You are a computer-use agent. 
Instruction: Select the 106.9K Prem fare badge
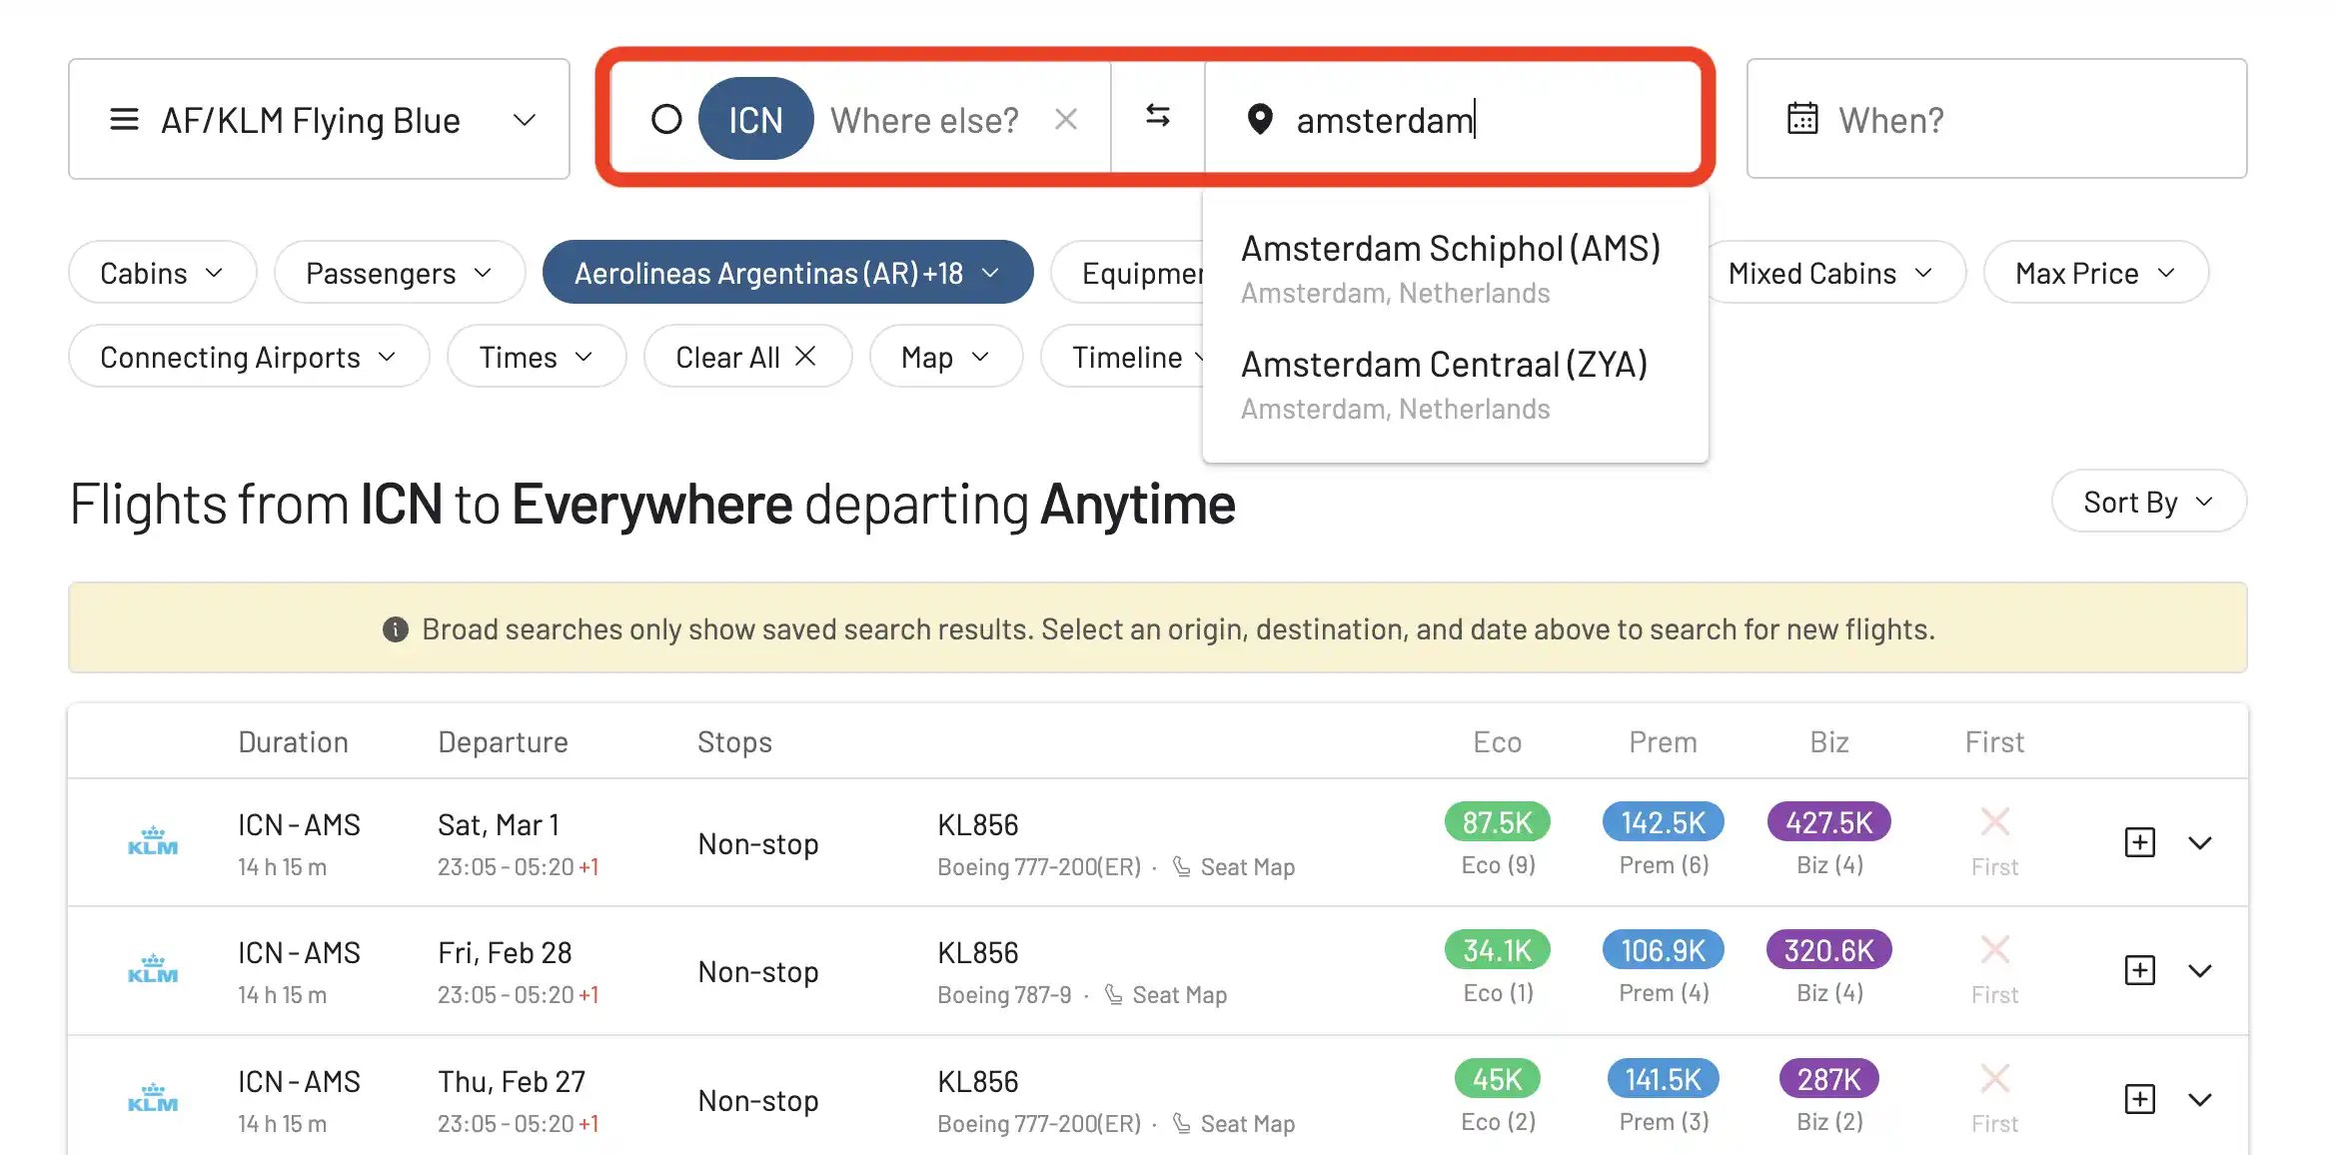point(1663,950)
